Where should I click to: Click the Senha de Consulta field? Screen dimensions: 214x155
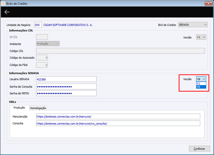click(66, 86)
